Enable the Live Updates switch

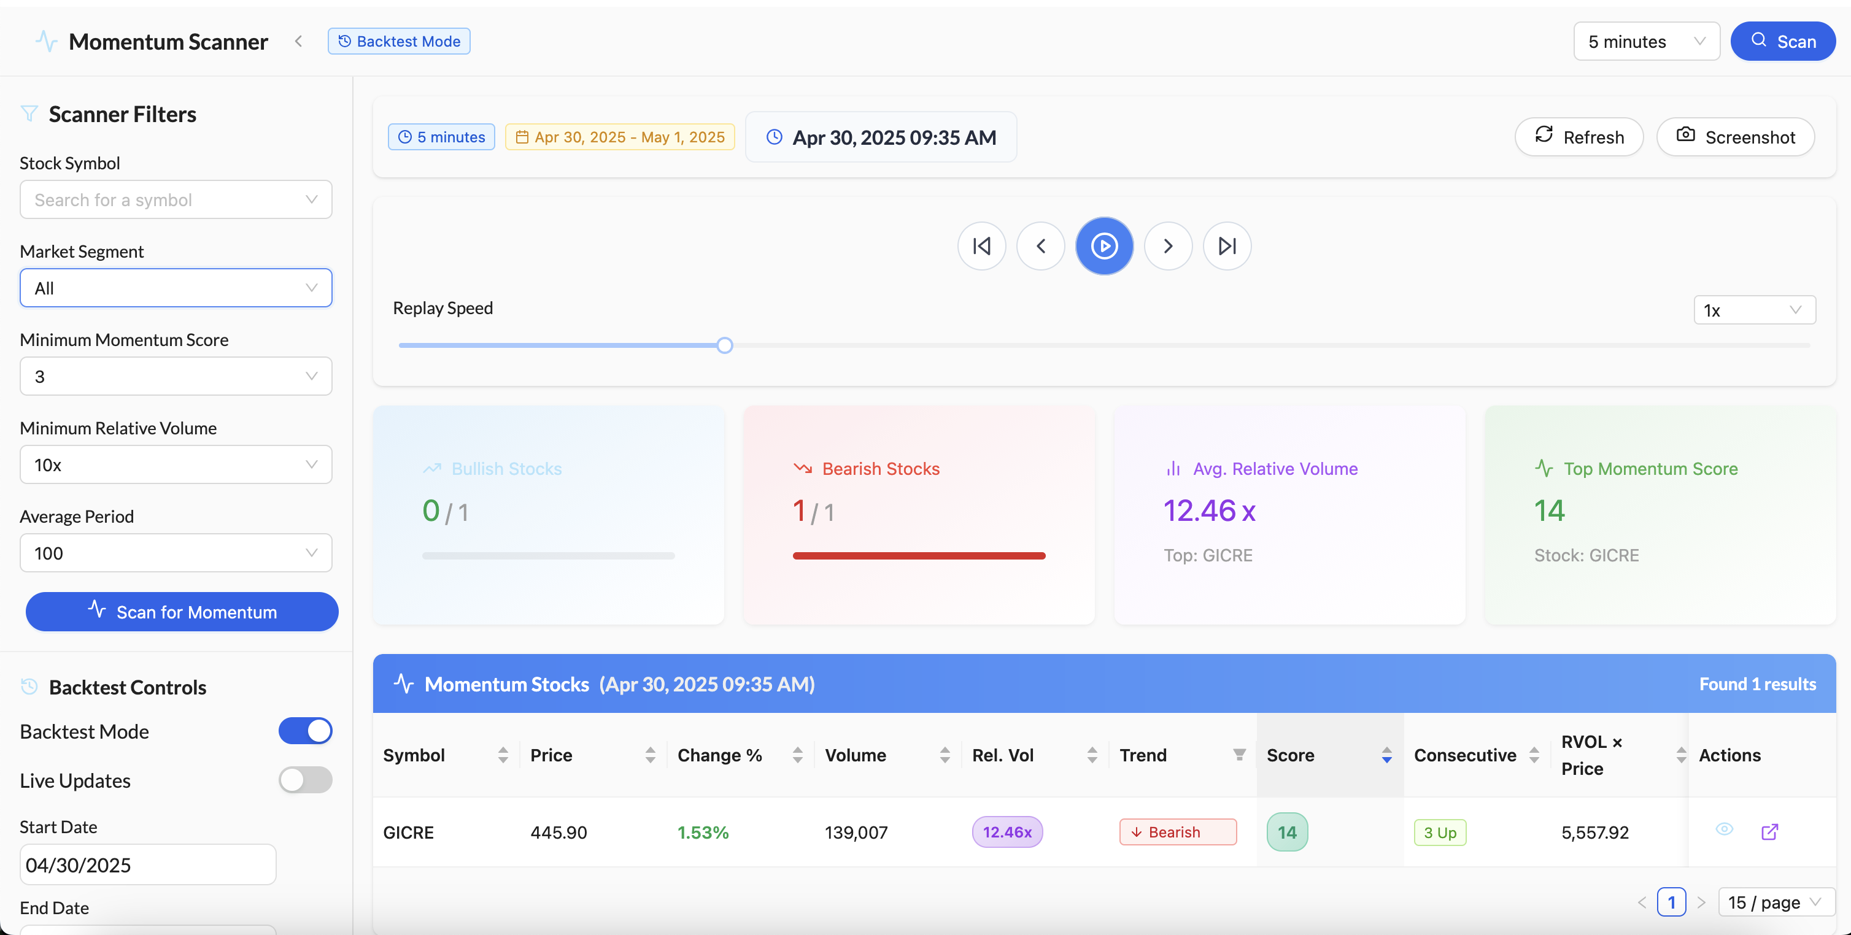306,780
